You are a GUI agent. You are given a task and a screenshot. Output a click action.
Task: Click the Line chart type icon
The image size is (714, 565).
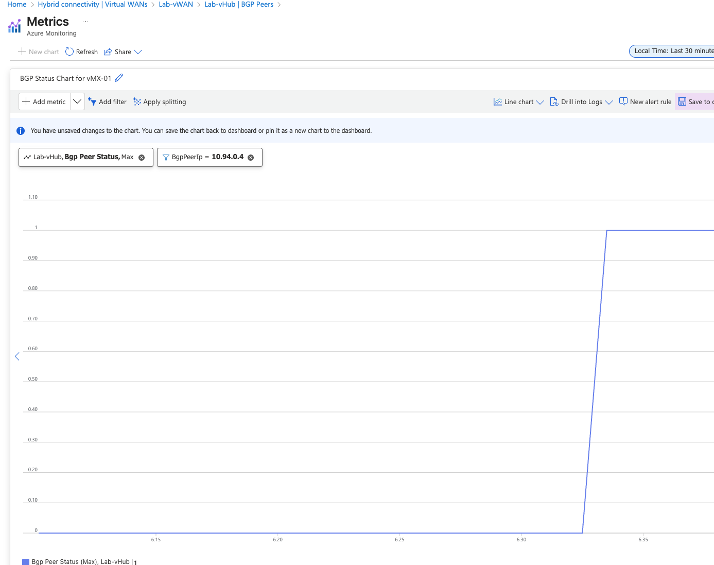point(498,101)
